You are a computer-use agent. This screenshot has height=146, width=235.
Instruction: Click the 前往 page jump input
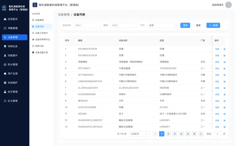coord(217,134)
